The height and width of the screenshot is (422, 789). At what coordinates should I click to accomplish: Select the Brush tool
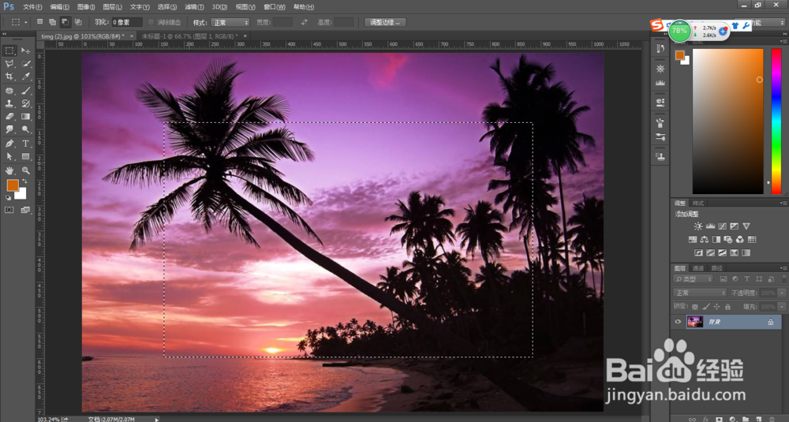click(26, 91)
